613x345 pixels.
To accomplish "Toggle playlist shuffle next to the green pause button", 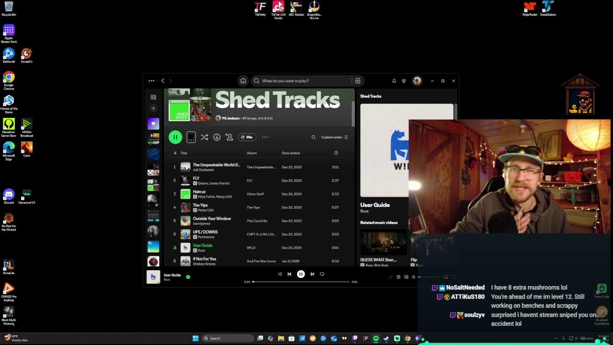I will [204, 137].
